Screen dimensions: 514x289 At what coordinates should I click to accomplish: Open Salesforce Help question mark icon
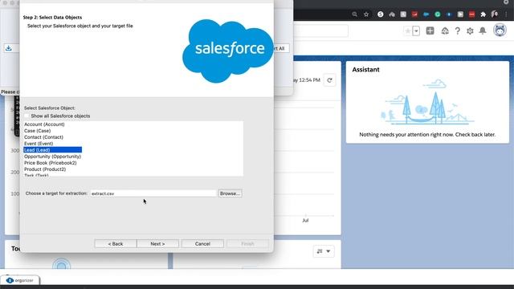pos(457,31)
